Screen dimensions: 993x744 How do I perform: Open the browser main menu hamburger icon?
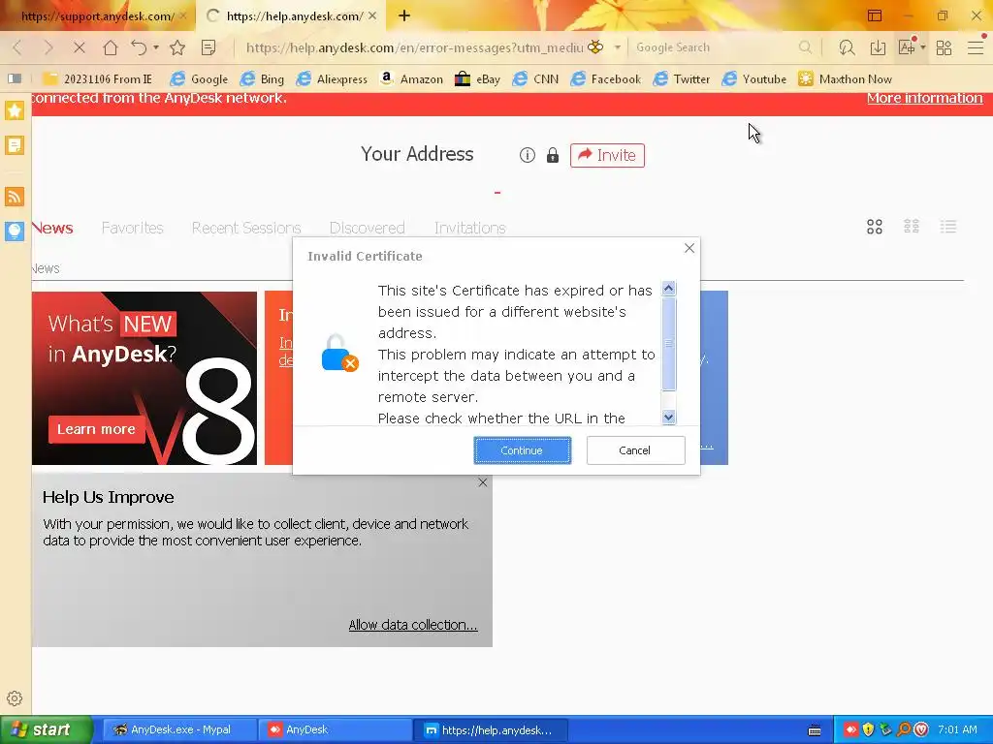(x=976, y=47)
